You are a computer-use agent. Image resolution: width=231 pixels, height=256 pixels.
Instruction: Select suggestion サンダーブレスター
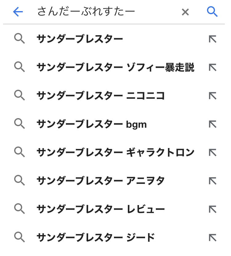[80, 39]
